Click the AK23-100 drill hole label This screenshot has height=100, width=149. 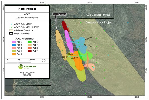tap(89, 38)
